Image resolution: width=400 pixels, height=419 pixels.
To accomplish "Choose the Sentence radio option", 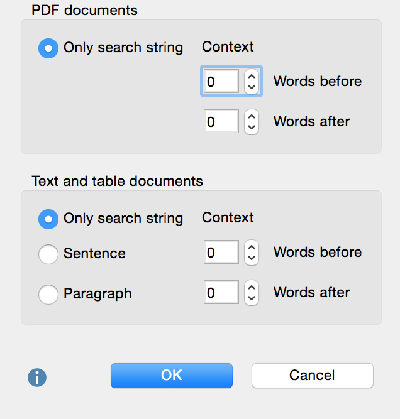I will (x=48, y=254).
